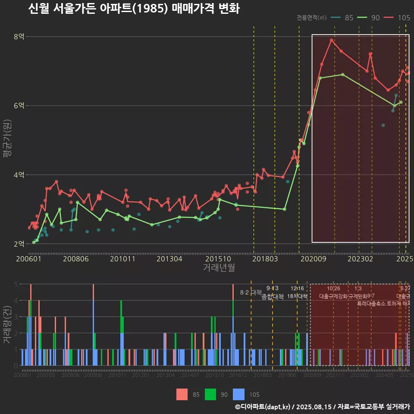Click '200703' on the volume chart x-axis
The height and width of the screenshot is (414, 414).
(x=45, y=375)
